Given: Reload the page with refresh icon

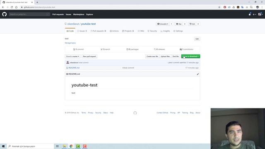Looking at the screenshot, I should [12, 7].
